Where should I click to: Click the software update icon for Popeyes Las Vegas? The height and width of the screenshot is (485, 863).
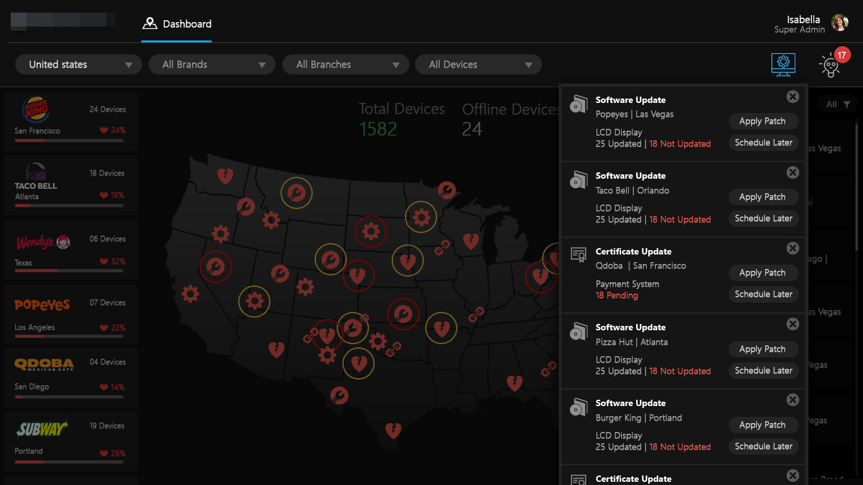pos(578,104)
